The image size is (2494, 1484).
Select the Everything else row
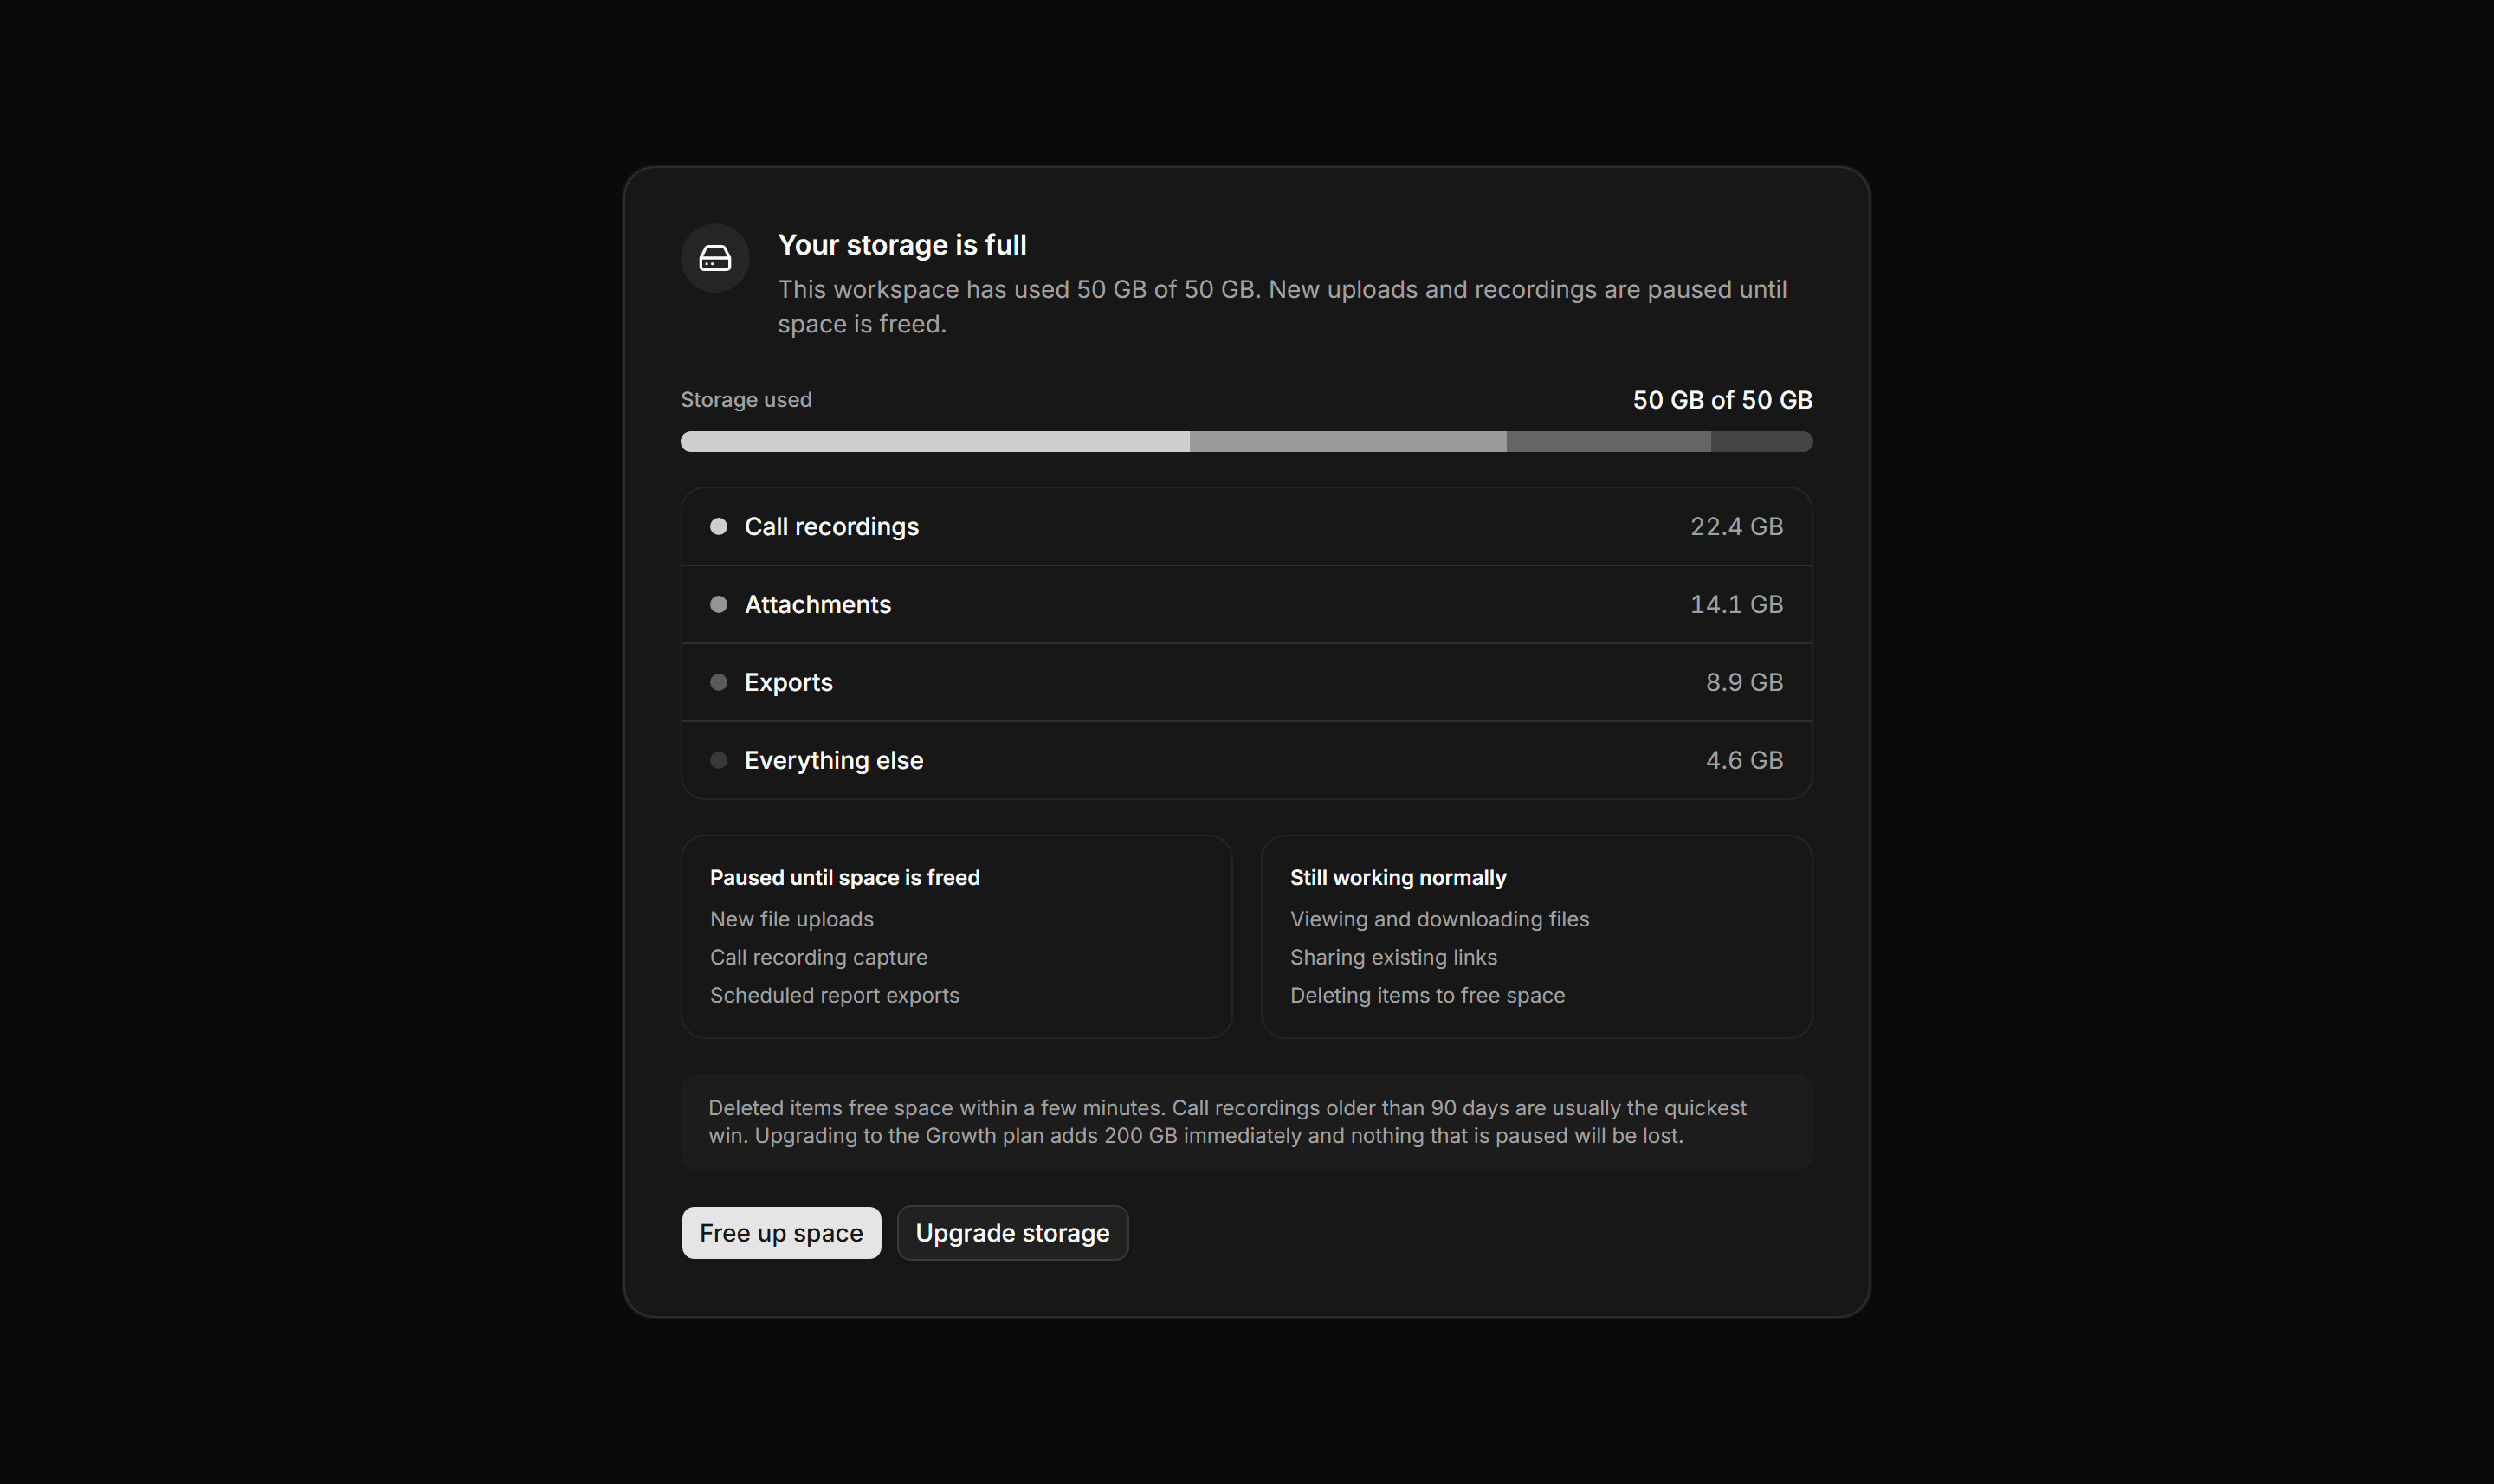pyautogui.click(x=1246, y=760)
